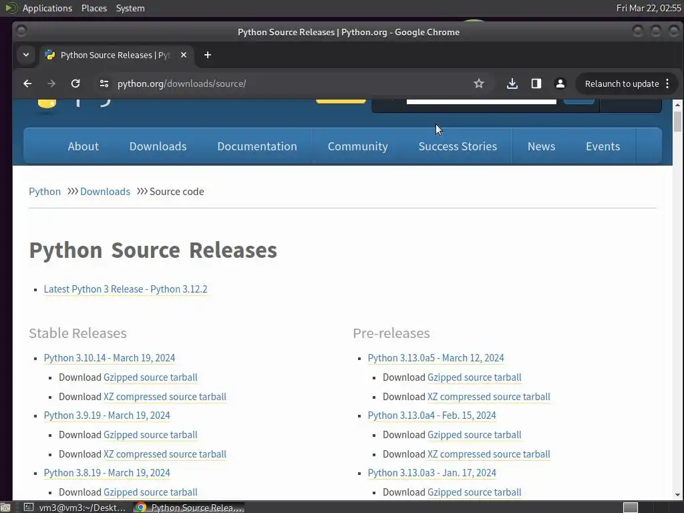The width and height of the screenshot is (684, 513).
Task: Download Gzipped source tarball for Python 3.10.14
Action: click(x=150, y=377)
